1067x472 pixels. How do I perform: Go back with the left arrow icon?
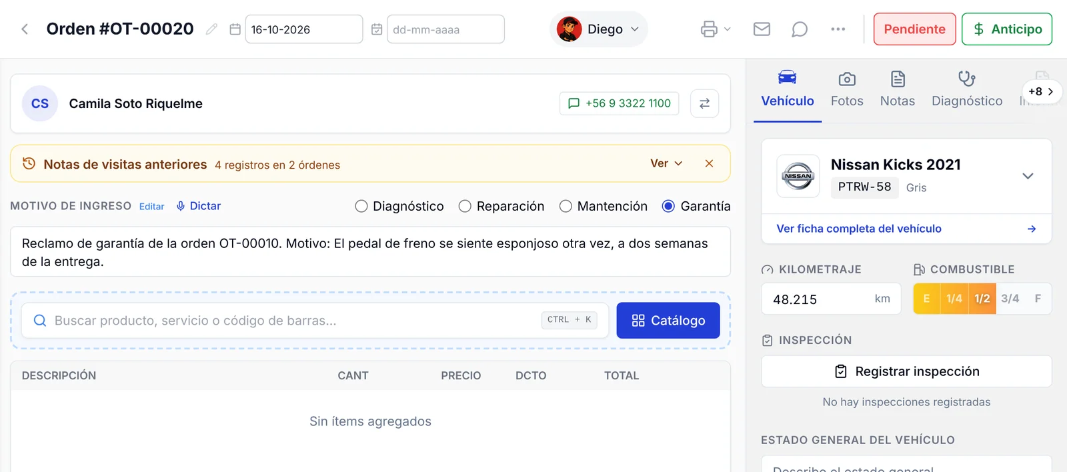(25, 29)
